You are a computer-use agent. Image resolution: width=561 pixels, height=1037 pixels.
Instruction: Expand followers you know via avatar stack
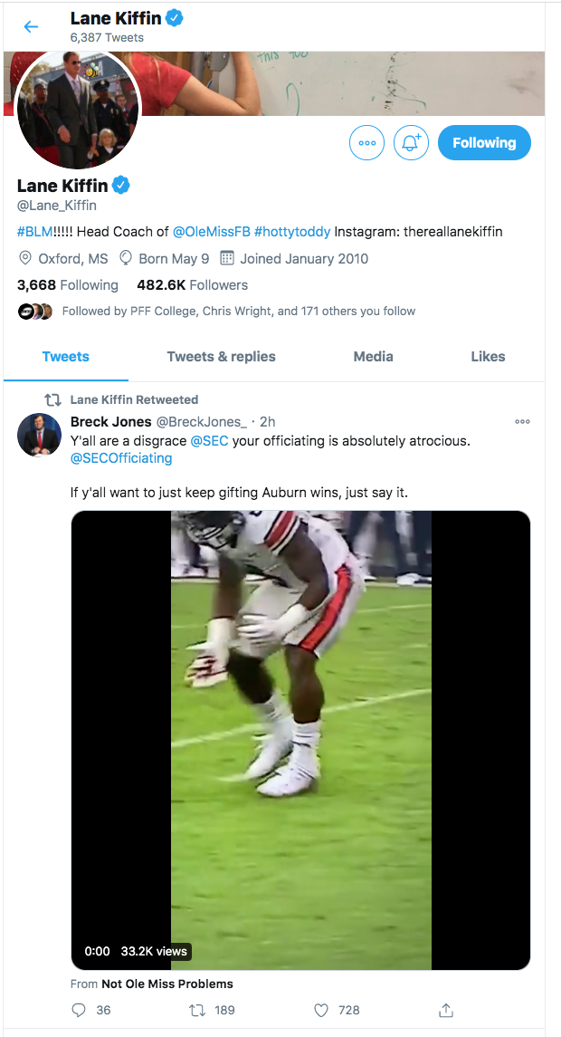[x=33, y=311]
